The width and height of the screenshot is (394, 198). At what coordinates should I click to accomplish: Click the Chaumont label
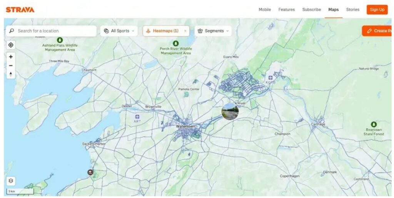coord(89,70)
